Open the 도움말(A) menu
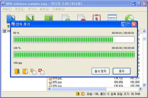148x98 pixels. click(58, 9)
